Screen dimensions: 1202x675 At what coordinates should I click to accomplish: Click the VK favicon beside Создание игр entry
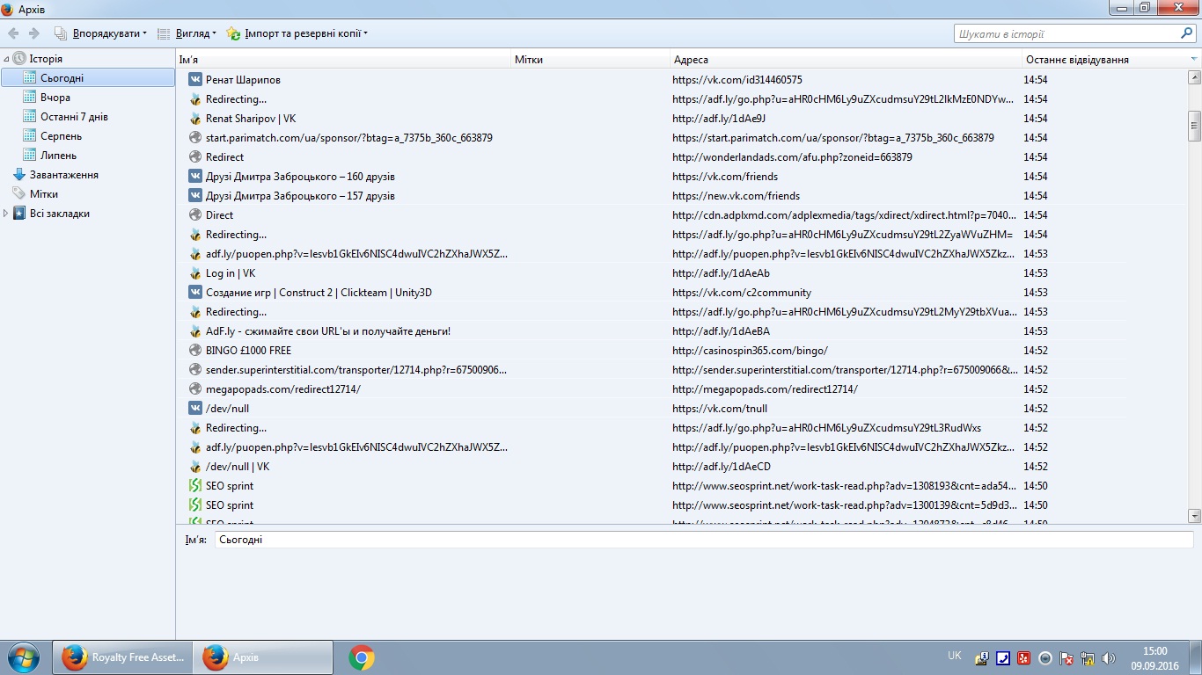tap(195, 292)
